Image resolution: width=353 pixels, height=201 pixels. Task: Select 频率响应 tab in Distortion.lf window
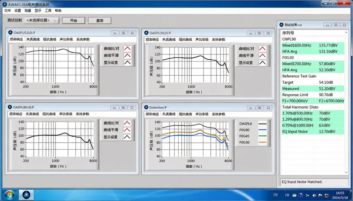click(x=152, y=114)
